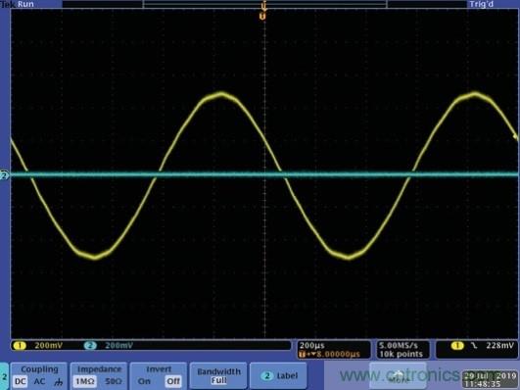Turn Invert Off
Image resolution: width=520 pixels, height=390 pixels.
click(x=173, y=381)
